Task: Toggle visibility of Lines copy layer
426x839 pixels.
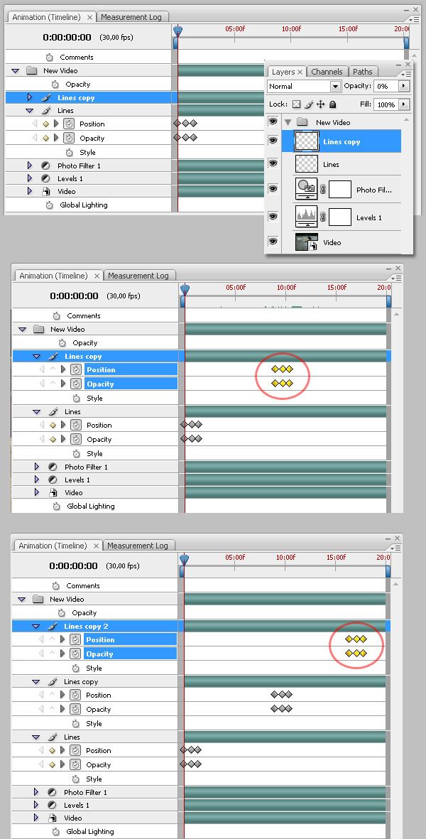Action: 273,140
